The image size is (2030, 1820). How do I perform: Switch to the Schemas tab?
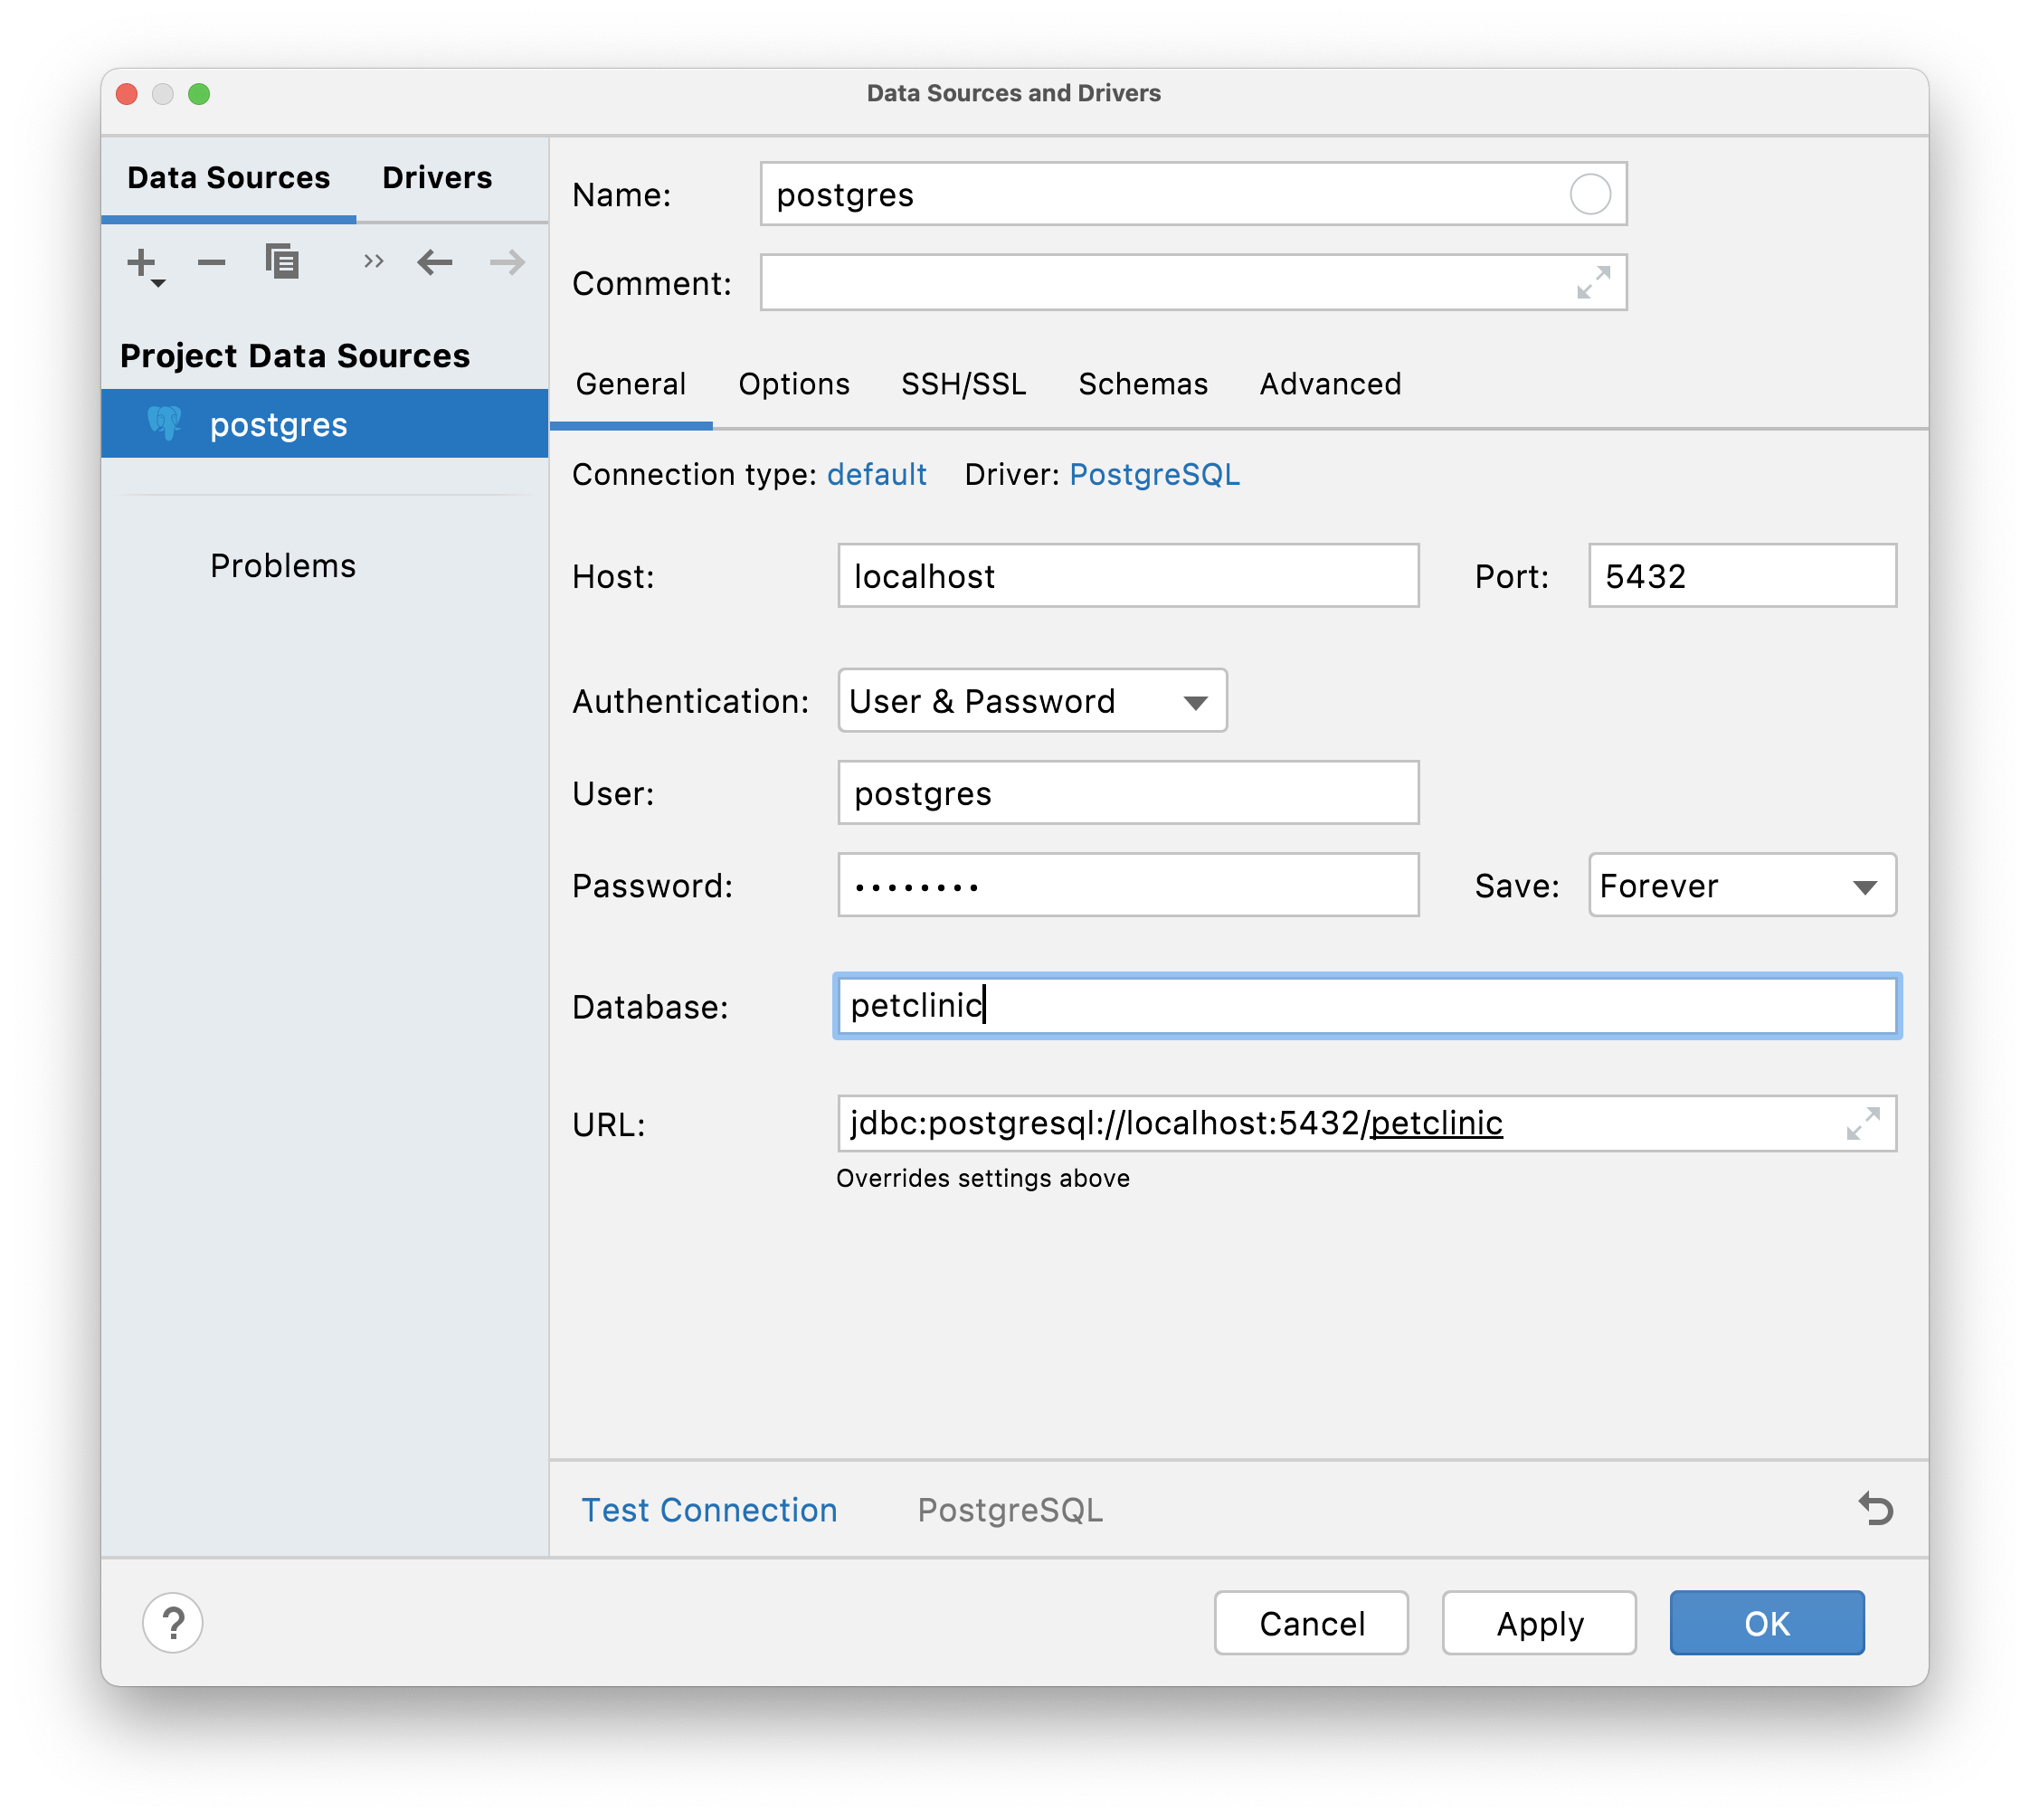pos(1142,383)
